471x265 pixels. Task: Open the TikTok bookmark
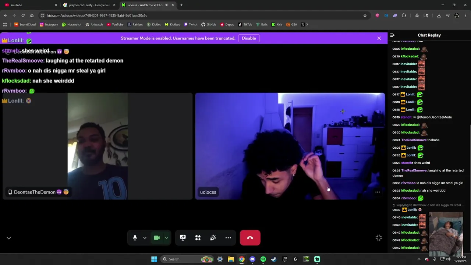click(245, 25)
